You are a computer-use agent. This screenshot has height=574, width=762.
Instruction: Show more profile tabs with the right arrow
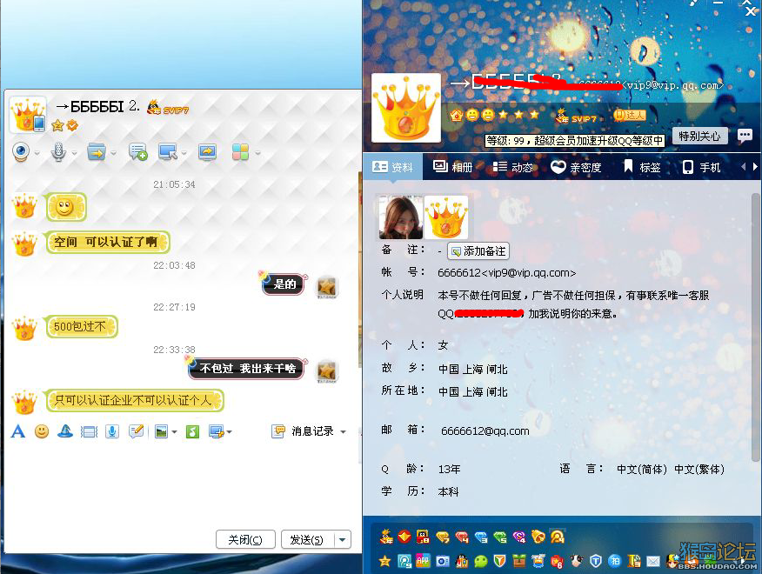tap(755, 167)
